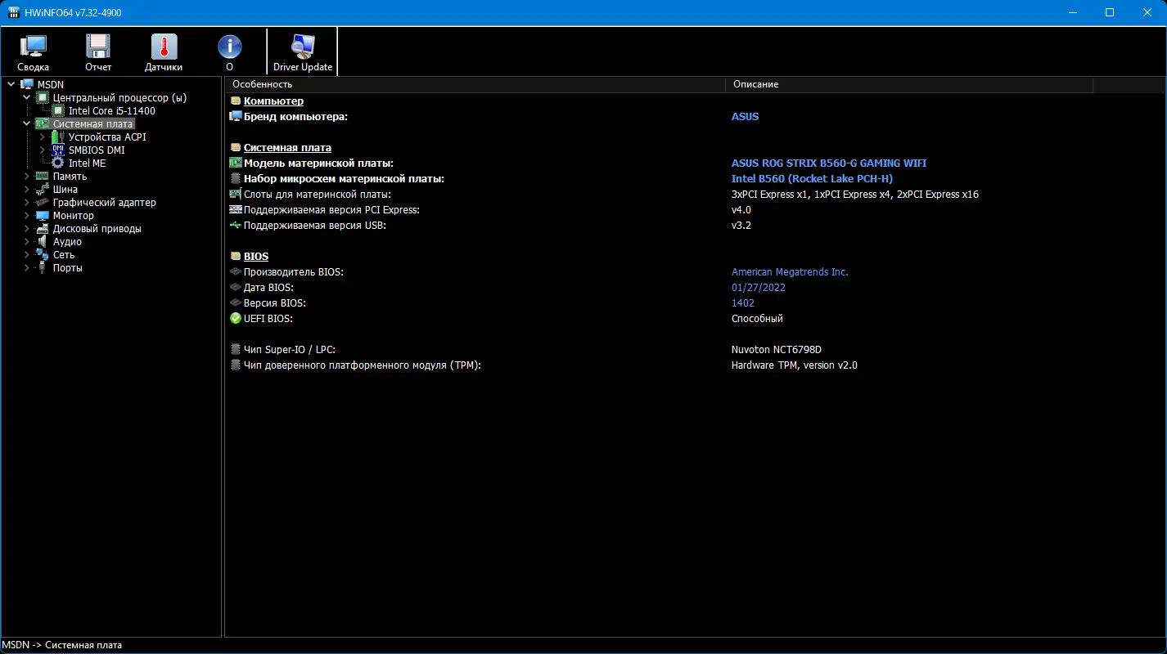Screen dimensions: 1167x654
Task: Click the icon beside Дата BIOS
Action: click(x=236, y=287)
